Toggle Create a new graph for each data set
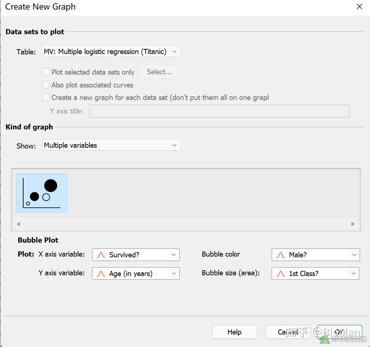The image size is (370, 347). [46, 97]
